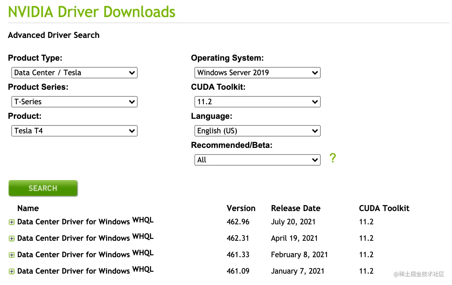Open the Operating System dropdown
This screenshot has width=452, height=285.
pyautogui.click(x=258, y=73)
